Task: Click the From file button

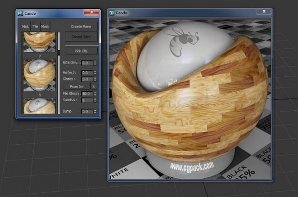Action: (77, 87)
